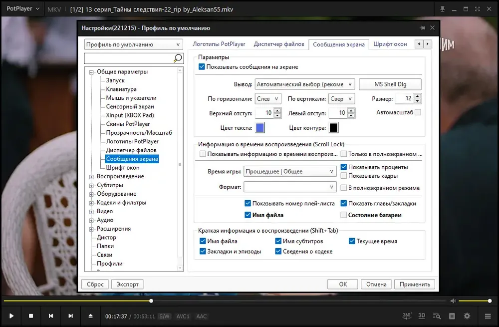Expand the Кодеки и фильтры node

coord(91,203)
